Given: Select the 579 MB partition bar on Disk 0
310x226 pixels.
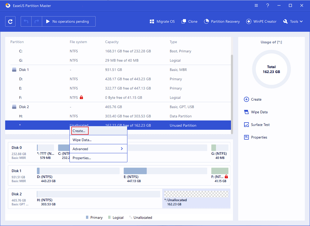Looking at the screenshot, I should [46, 148].
